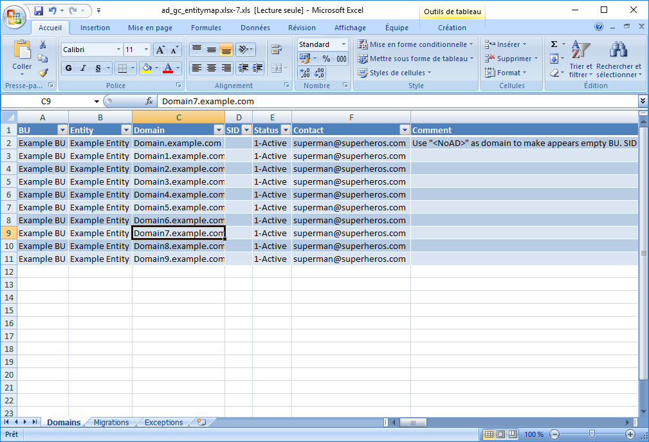
Task: Align text to middle of cell
Action: point(212,50)
